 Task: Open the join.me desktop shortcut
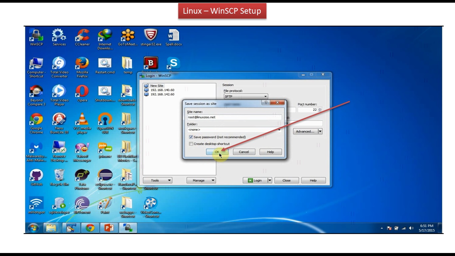(105, 149)
